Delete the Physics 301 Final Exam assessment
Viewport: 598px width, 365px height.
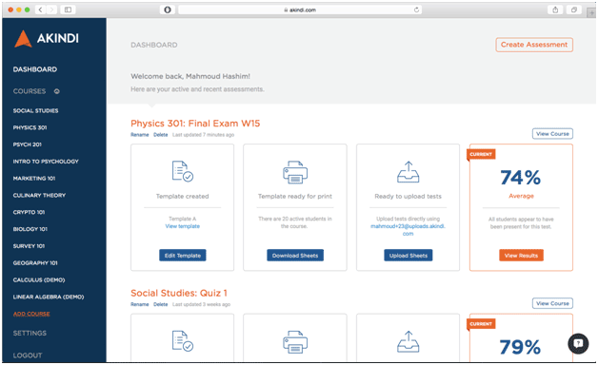coord(161,135)
